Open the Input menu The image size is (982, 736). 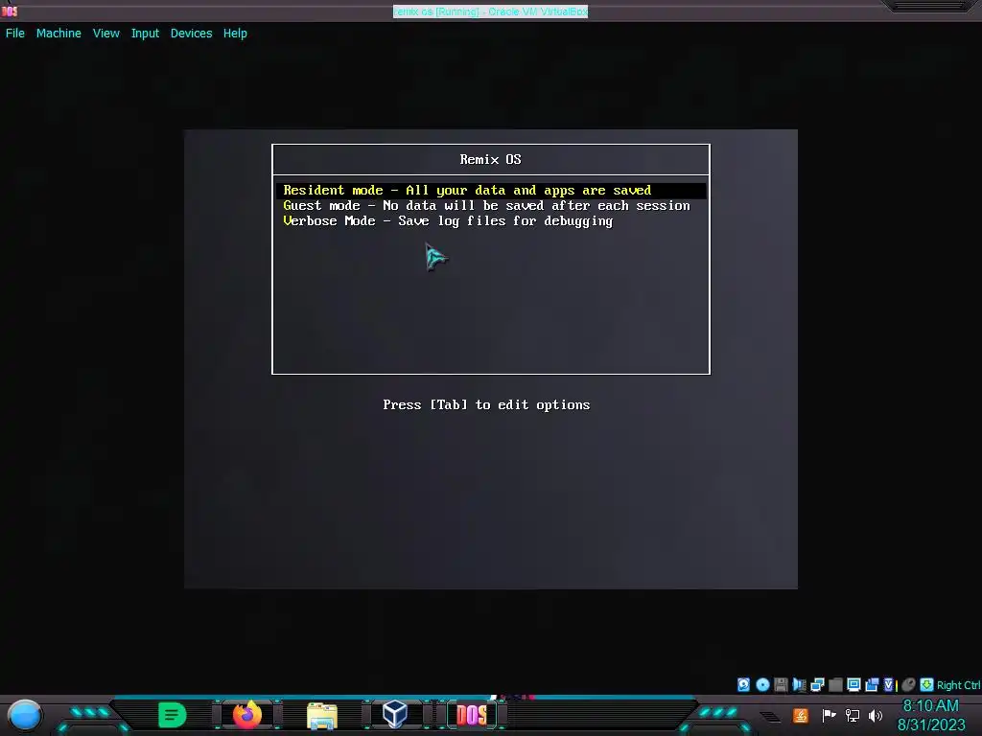tap(145, 34)
